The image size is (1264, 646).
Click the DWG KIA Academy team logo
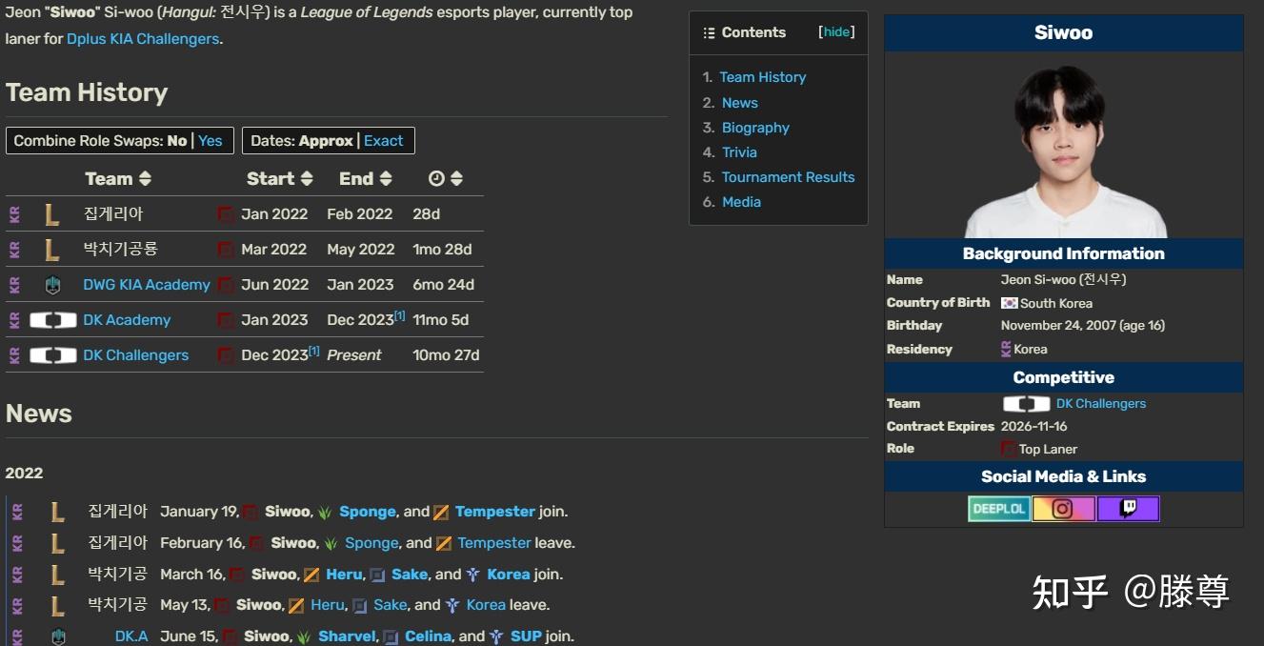pos(53,285)
